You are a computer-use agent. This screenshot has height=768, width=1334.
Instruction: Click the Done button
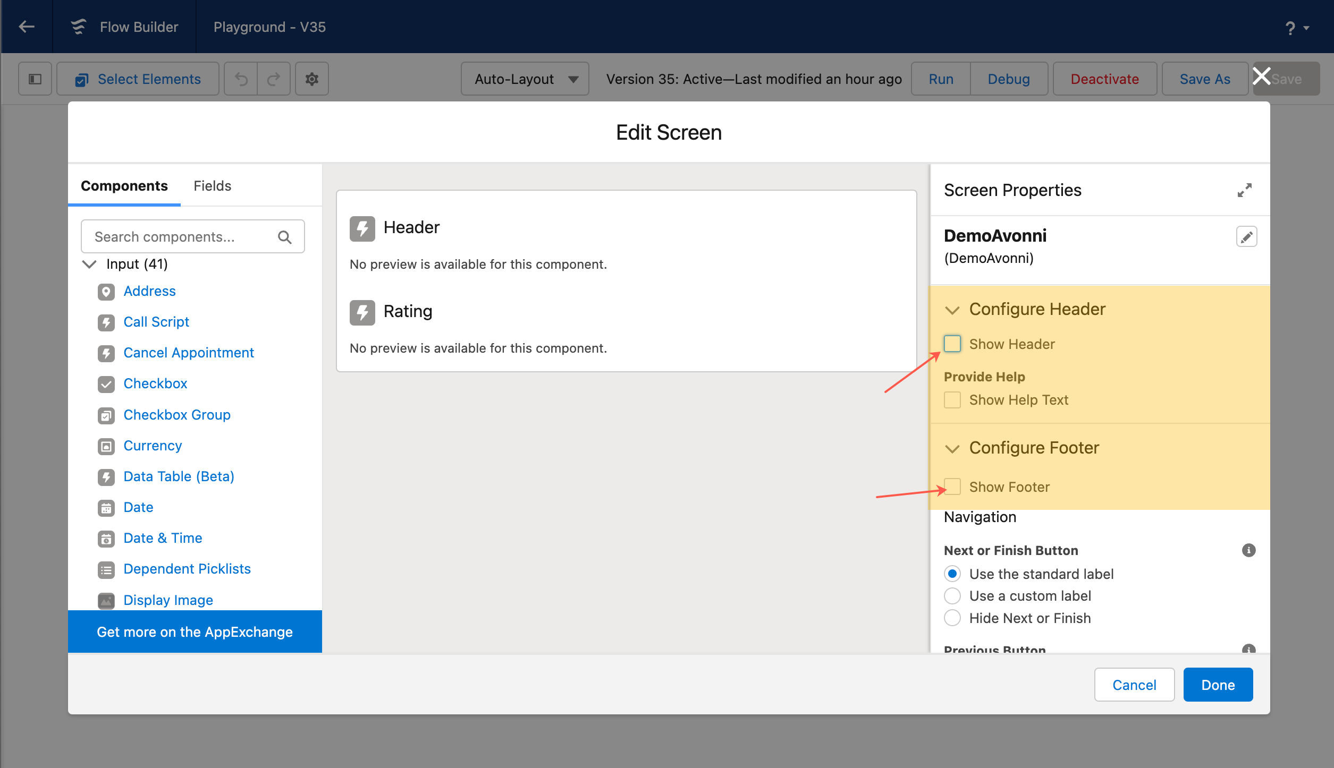click(x=1218, y=685)
